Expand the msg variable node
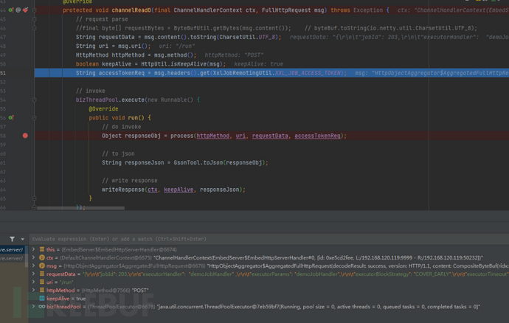The height and width of the screenshot is (323, 509). tap(33, 265)
